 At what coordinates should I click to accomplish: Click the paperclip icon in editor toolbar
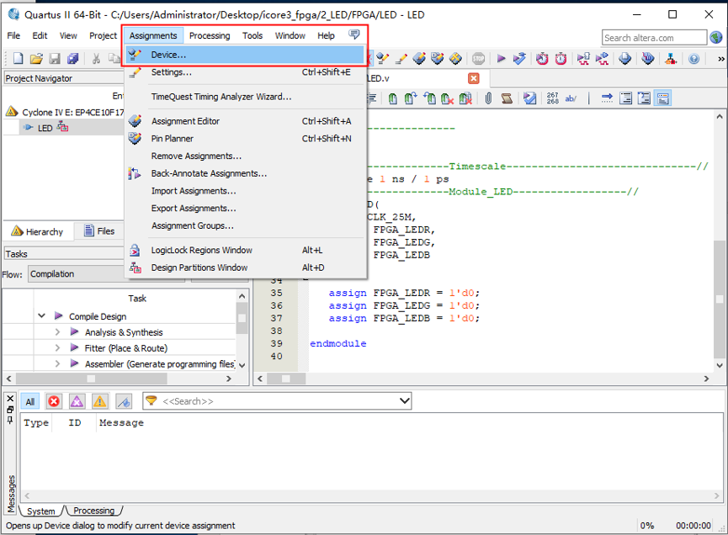click(x=488, y=98)
